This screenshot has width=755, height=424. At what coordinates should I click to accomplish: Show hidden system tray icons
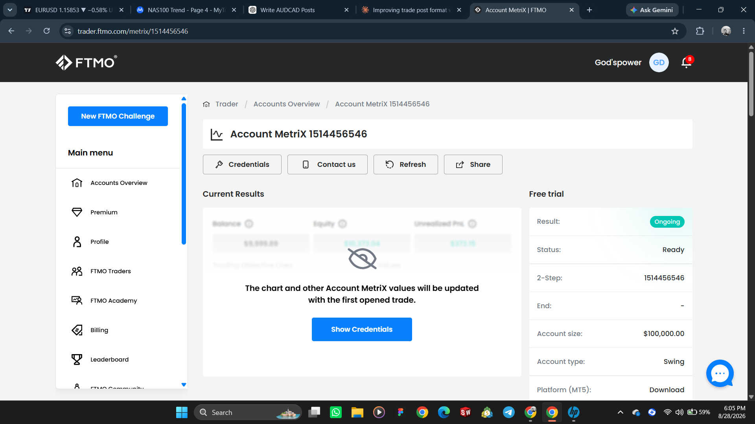pos(620,412)
